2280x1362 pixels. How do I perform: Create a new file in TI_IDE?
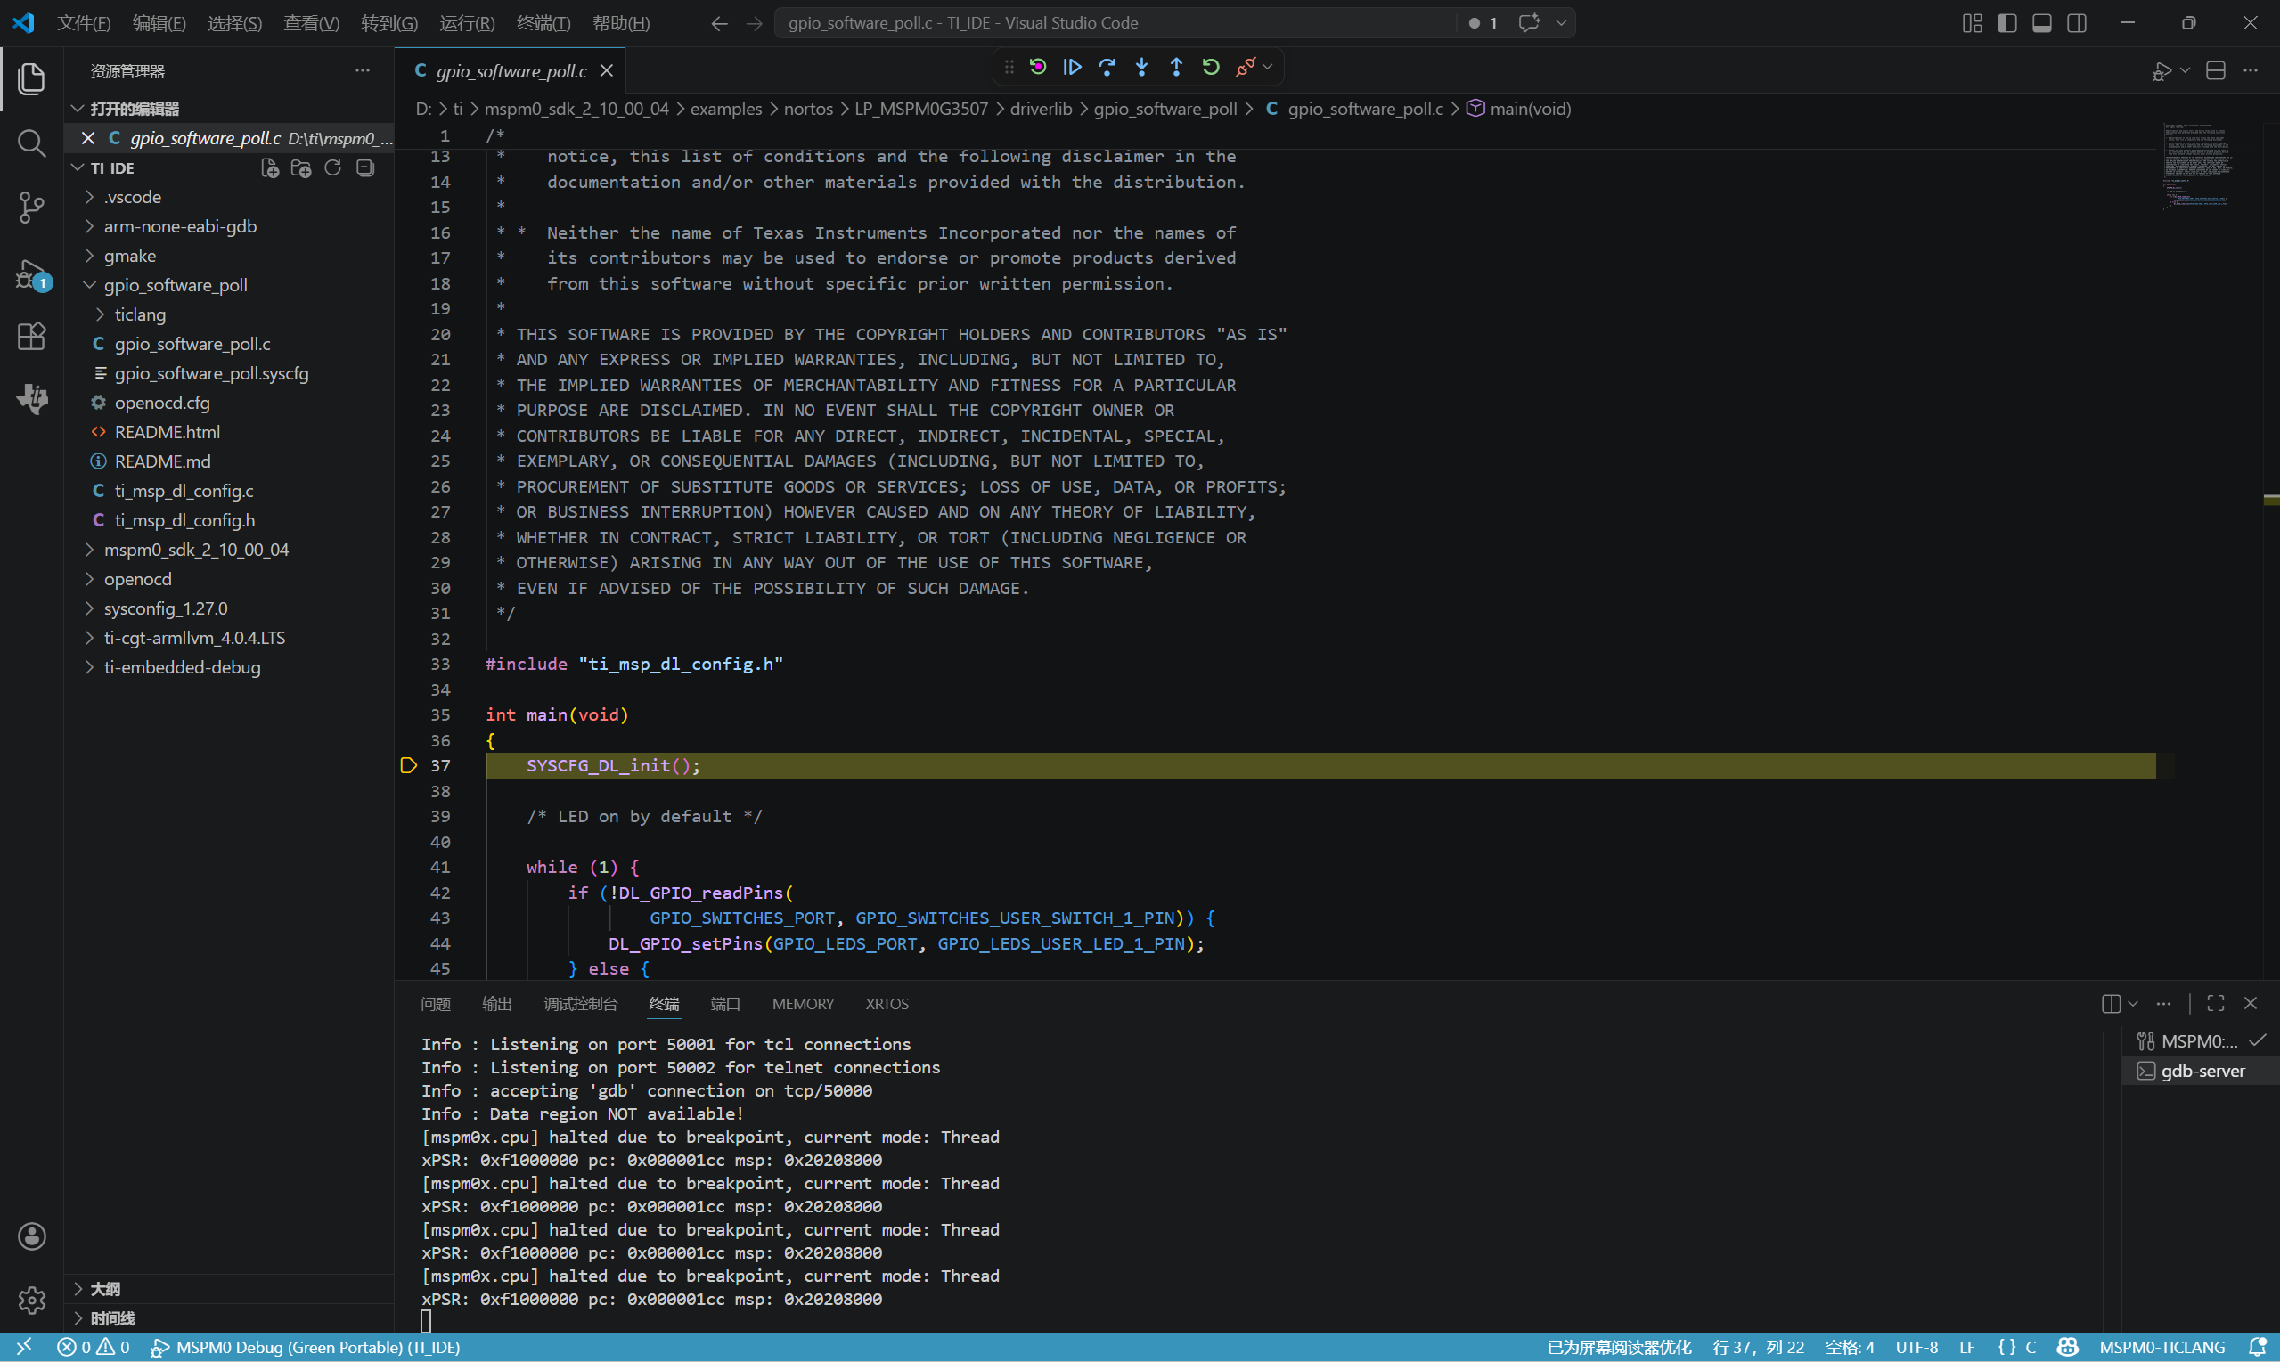[x=270, y=168]
